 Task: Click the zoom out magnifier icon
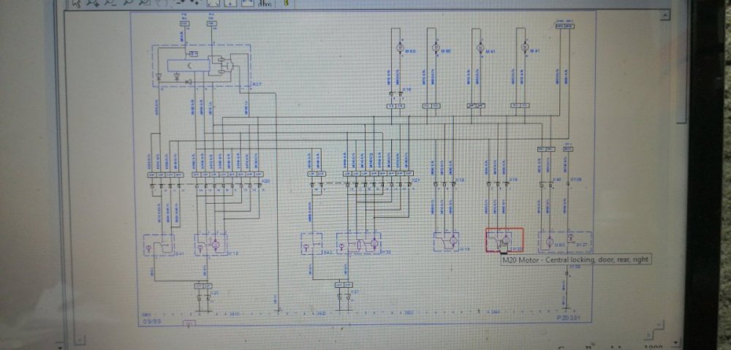(110, 3)
